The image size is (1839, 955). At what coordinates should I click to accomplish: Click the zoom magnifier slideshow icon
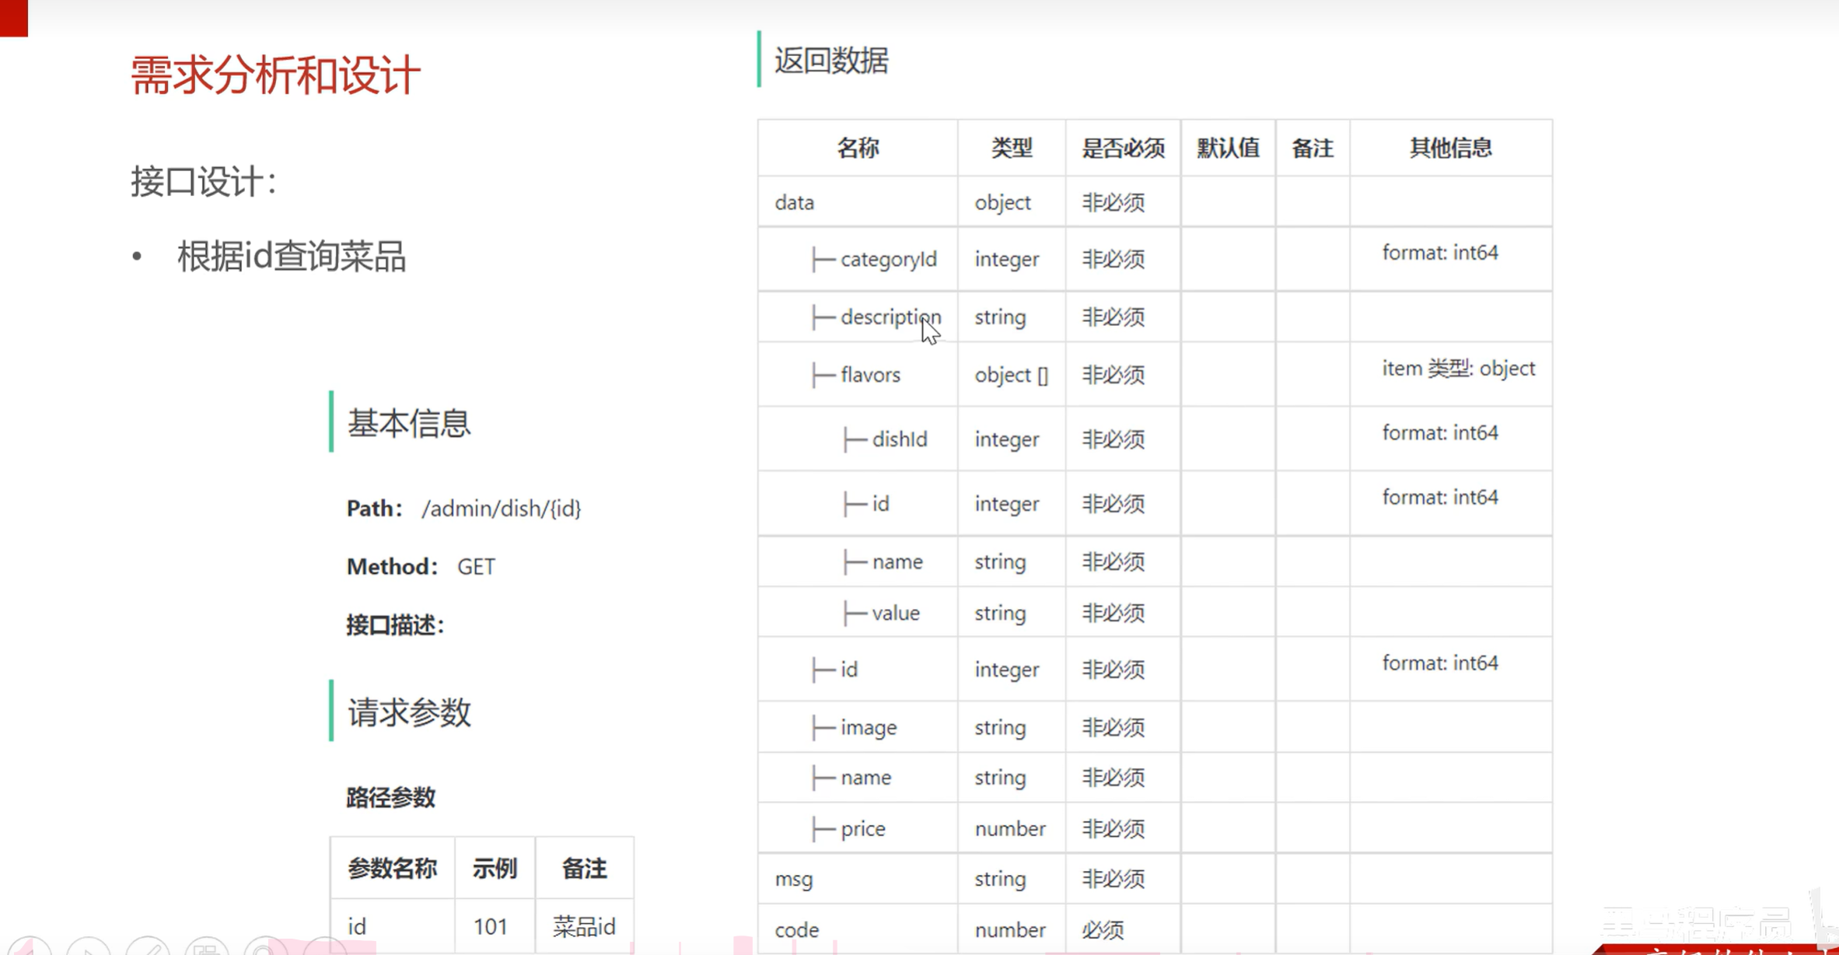coord(266,947)
